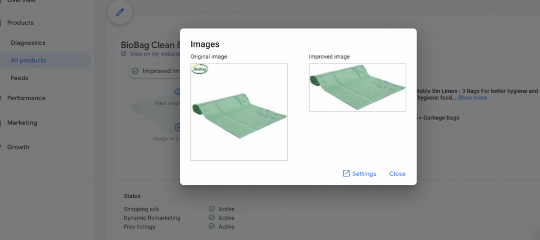
Task: Click the Free listings Active checkmark icon
Action: (211, 227)
